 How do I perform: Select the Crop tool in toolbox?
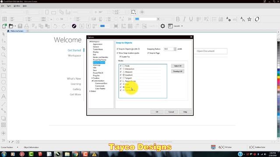click(x=3, y=48)
